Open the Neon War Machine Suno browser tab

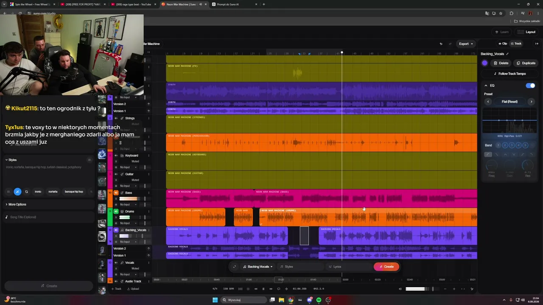(x=184, y=4)
